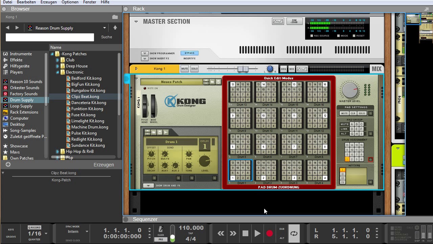Open Rack Extensions location
The width and height of the screenshot is (433, 244).
click(24, 112)
